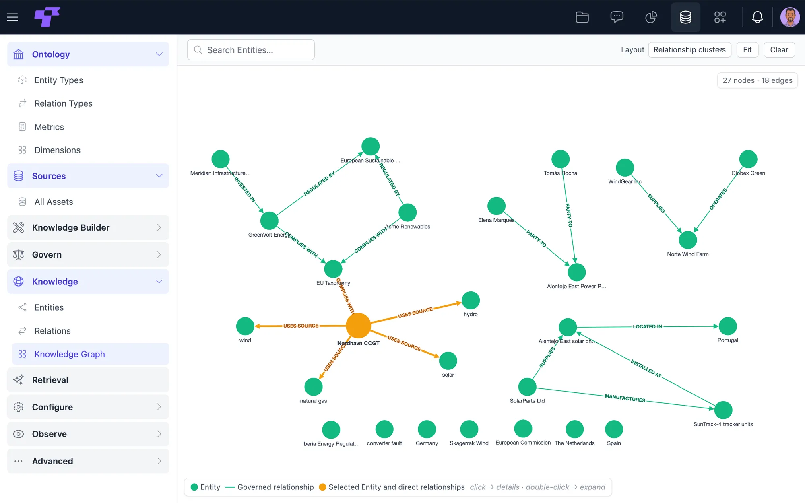Click the Fit button
Screen dimensions: 805x503
747,50
